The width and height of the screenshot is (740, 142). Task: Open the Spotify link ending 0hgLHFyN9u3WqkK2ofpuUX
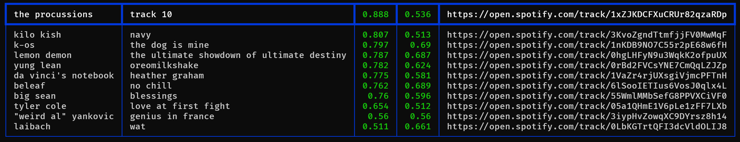click(587, 55)
